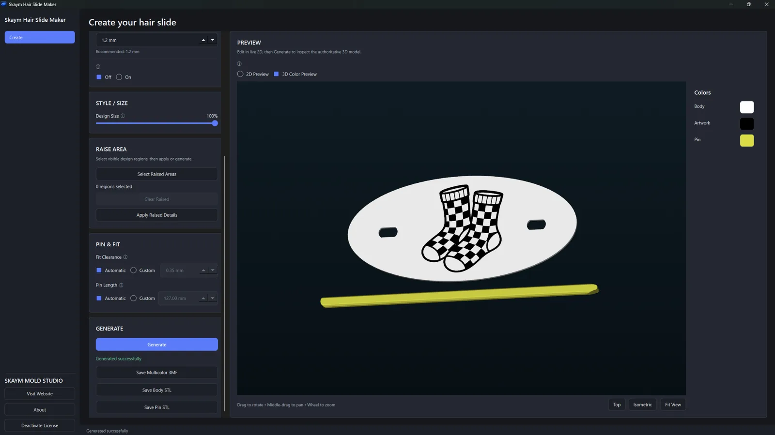Image resolution: width=775 pixels, height=435 pixels.
Task: Decrease the fit clearance 0.35 mm value
Action: coord(213,270)
